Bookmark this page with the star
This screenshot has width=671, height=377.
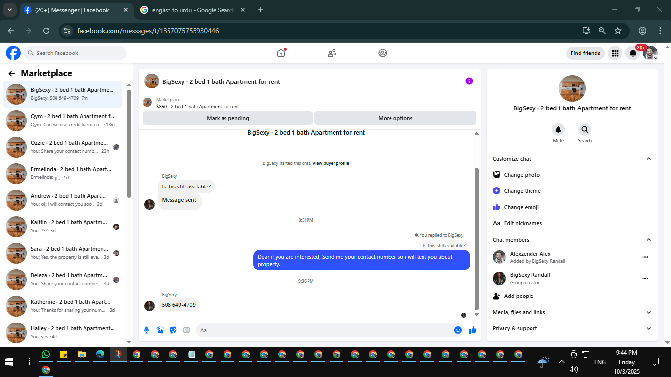pyautogui.click(x=618, y=31)
